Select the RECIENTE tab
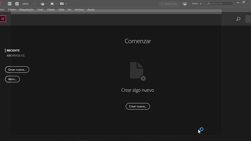This screenshot has width=251, height=141. (x=13, y=51)
